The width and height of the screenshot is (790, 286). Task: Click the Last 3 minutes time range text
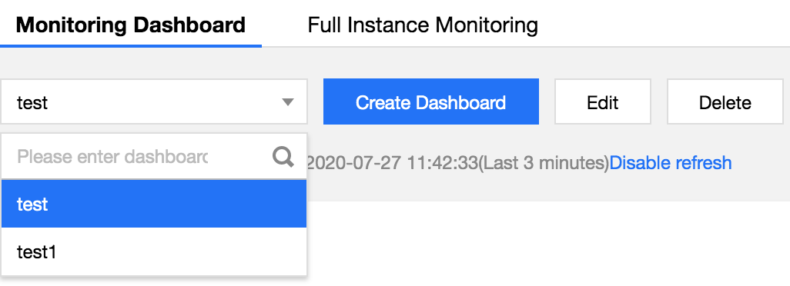pos(543,163)
